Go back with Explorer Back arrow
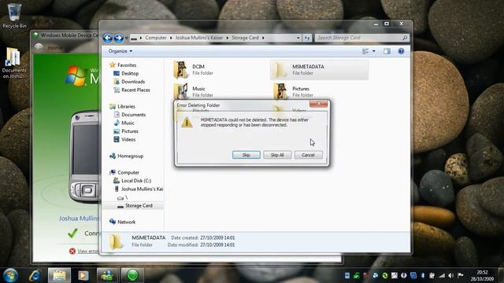The image size is (504, 283). click(108, 38)
